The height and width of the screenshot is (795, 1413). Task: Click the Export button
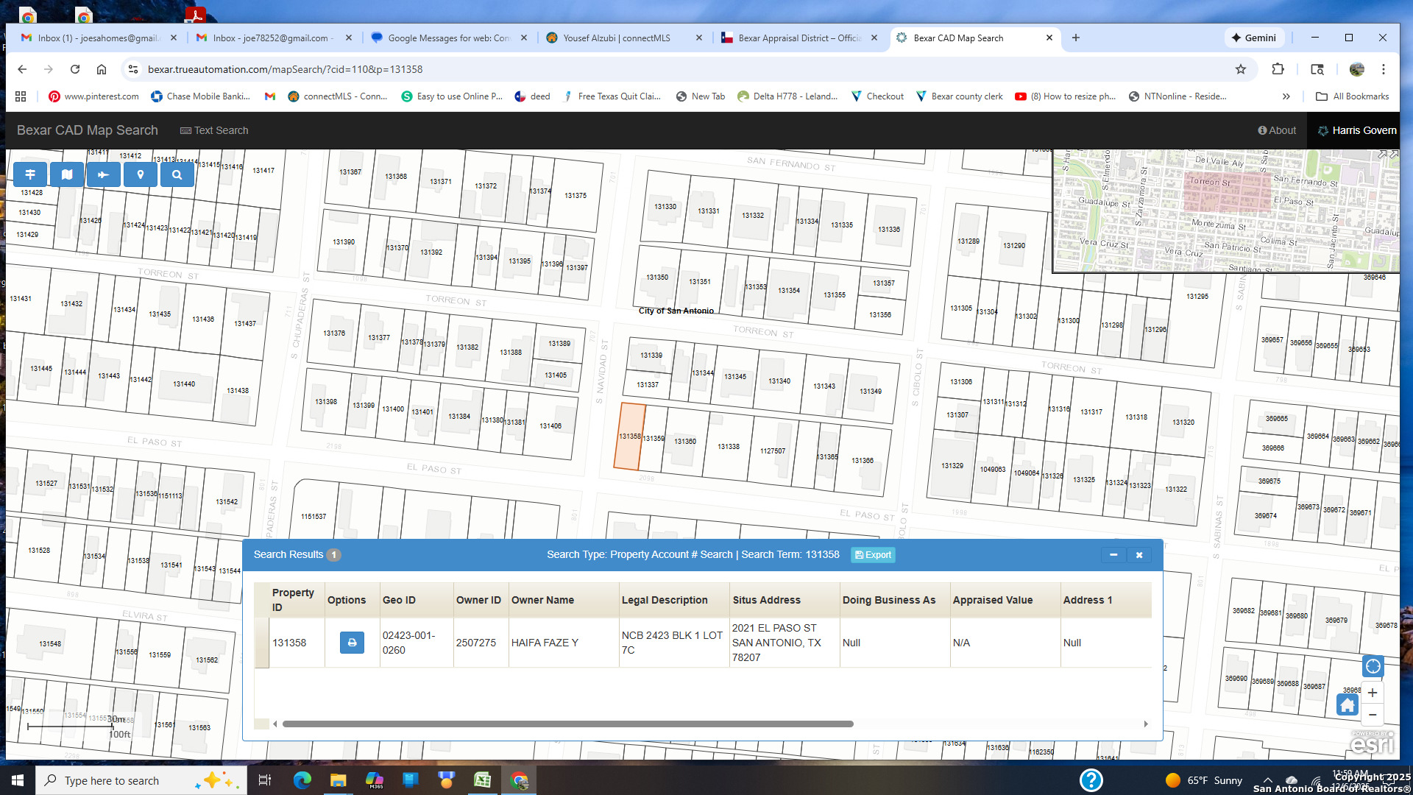click(873, 555)
